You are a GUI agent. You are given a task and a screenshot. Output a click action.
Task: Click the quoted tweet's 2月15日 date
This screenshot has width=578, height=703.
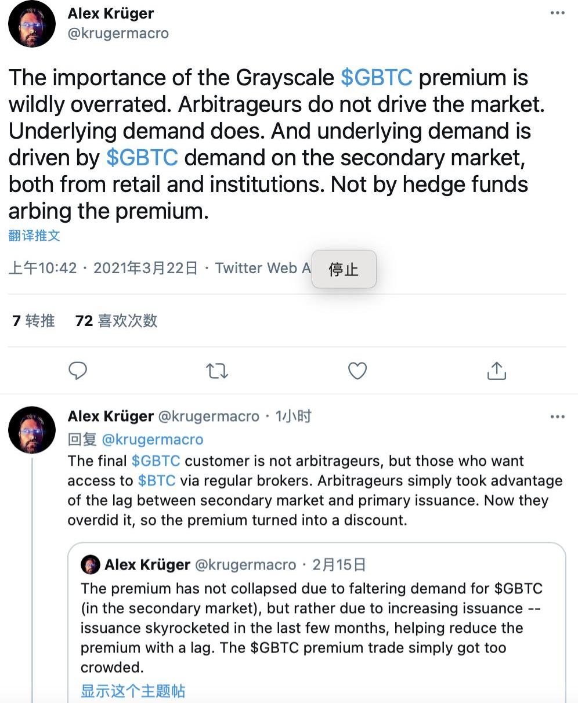pyautogui.click(x=339, y=564)
